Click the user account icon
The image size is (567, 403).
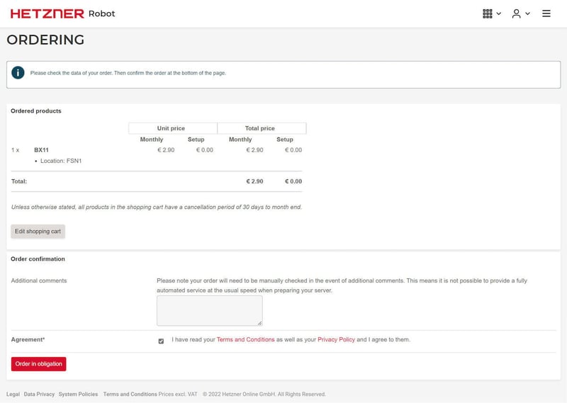point(516,13)
